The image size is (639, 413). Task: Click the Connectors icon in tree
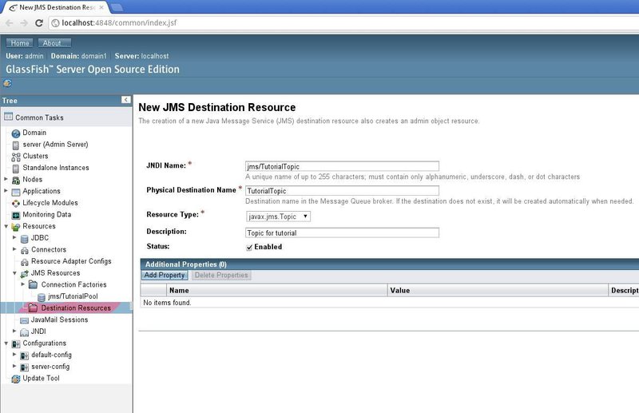[x=25, y=250]
